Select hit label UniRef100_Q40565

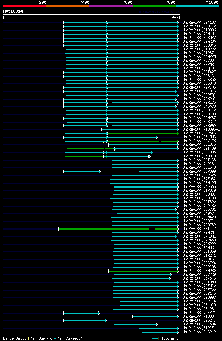click(199, 186)
